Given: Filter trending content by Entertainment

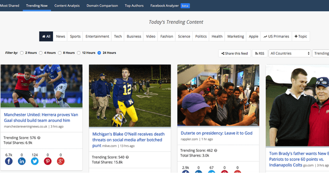Looking at the screenshot, I should pyautogui.click(x=97, y=37).
